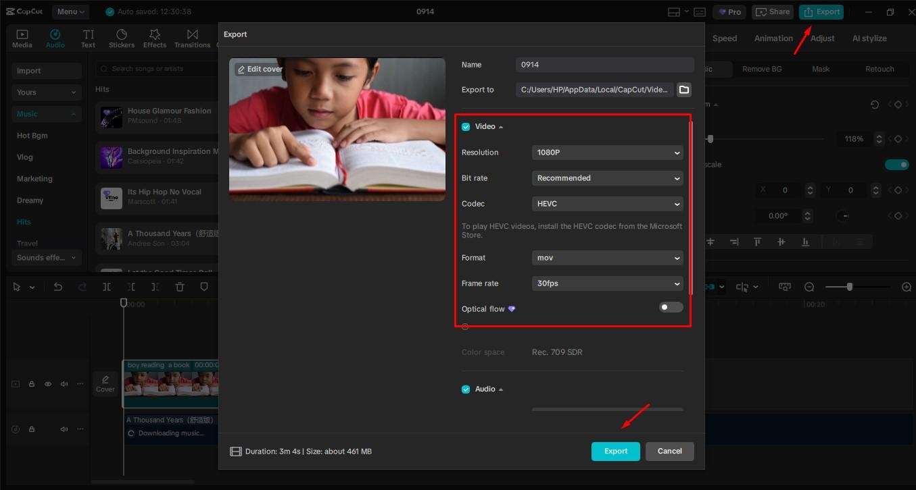Enable the Optical flow toggle

(x=671, y=308)
